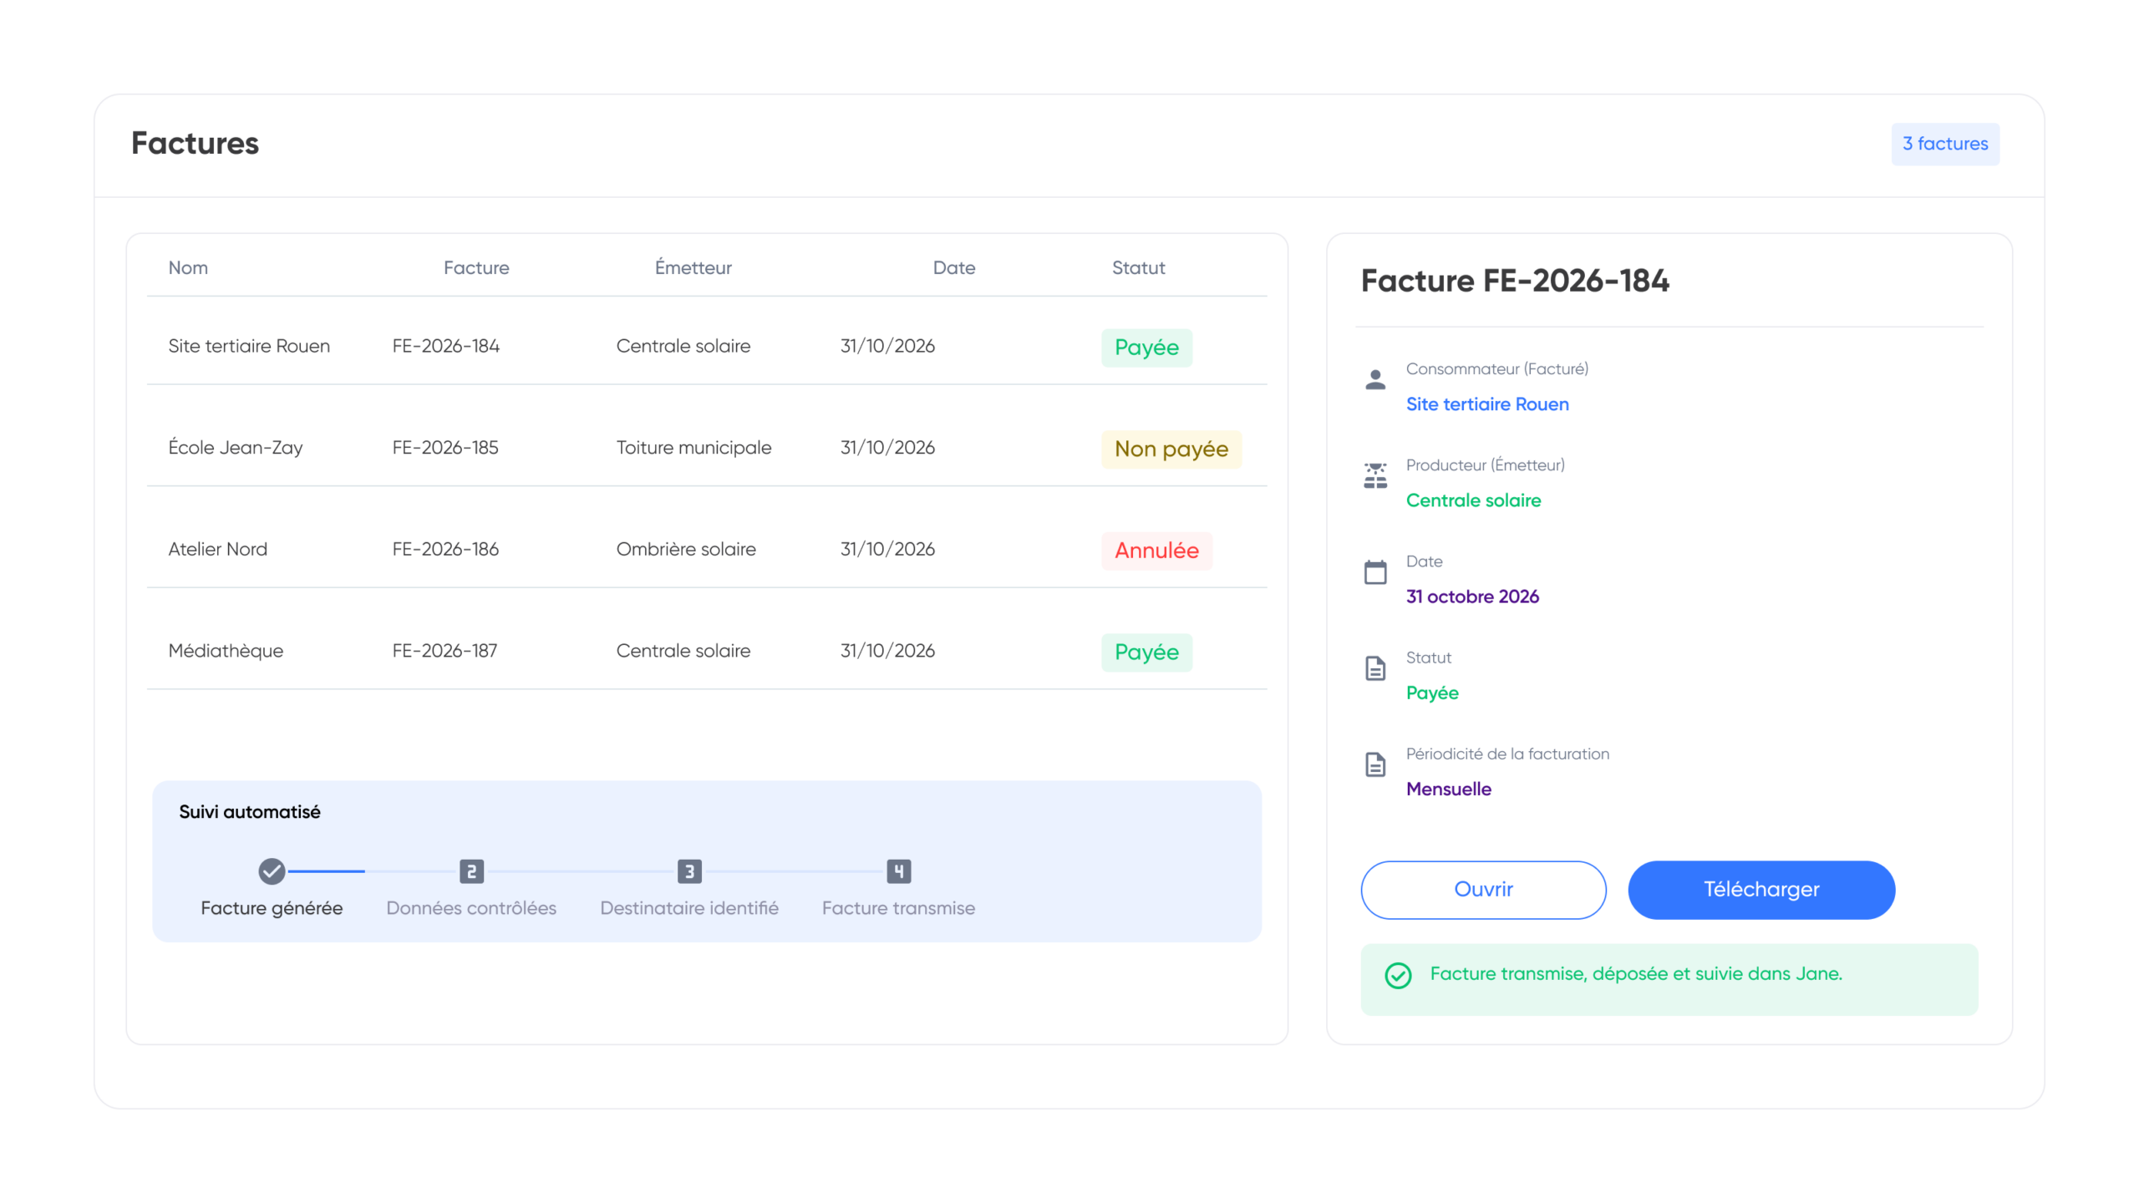Click Toiture municipale emitter cell
This screenshot has width=2139, height=1203.
[x=694, y=448]
